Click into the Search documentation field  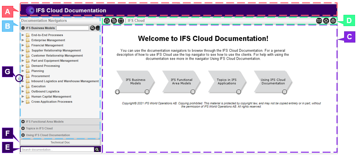point(57,150)
